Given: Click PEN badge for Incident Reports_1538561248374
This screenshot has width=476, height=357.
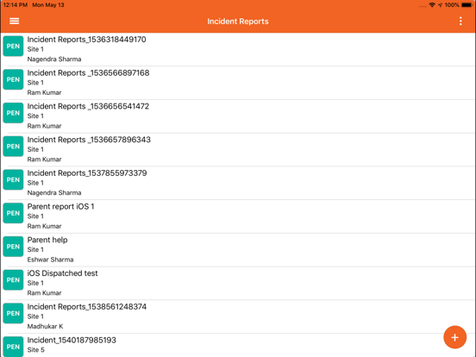Looking at the screenshot, I should pyautogui.click(x=13, y=313).
